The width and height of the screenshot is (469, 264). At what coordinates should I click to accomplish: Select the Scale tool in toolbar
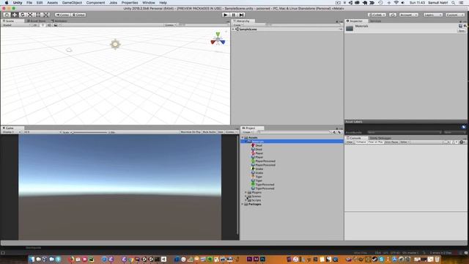(x=30, y=15)
